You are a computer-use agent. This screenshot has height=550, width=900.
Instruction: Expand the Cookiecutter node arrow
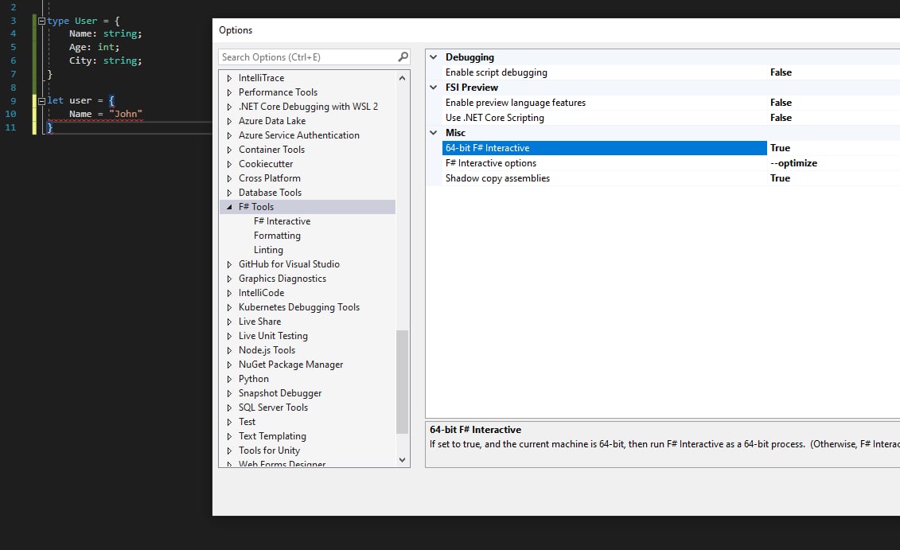point(230,164)
